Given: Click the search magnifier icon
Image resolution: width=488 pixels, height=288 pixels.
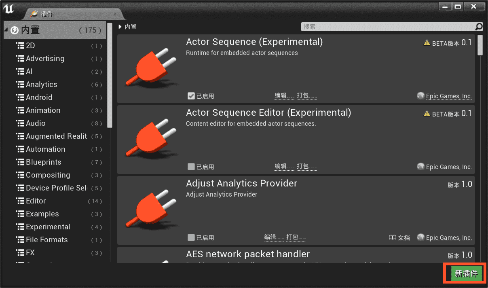Looking at the screenshot, I should [x=479, y=27].
